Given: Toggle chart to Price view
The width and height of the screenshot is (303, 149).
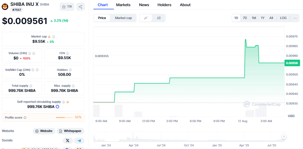Looking at the screenshot, I should pos(102,18).
